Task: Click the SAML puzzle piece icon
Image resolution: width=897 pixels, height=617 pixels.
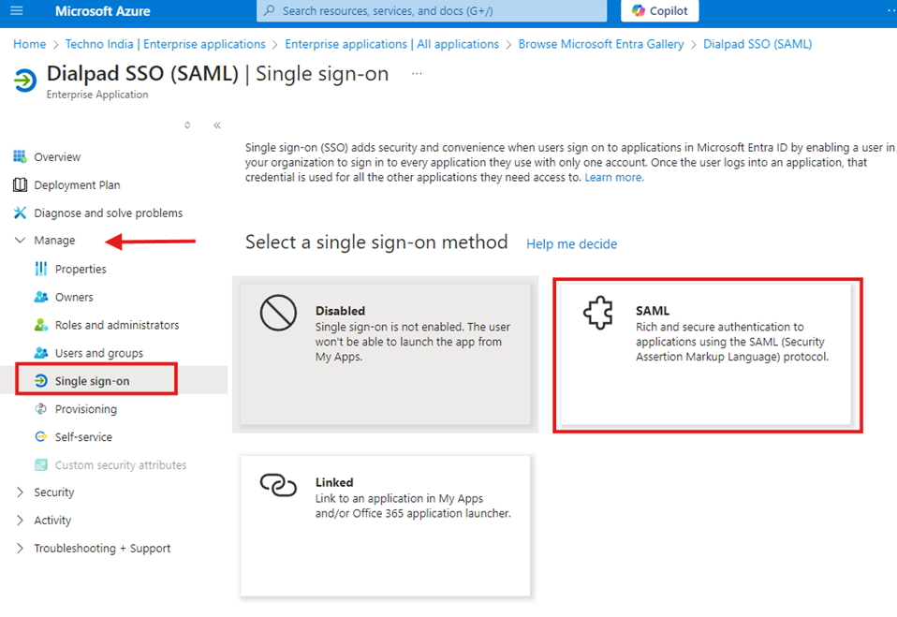Action: [598, 313]
